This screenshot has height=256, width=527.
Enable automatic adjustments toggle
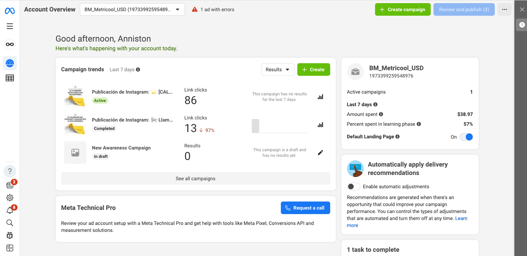(353, 186)
